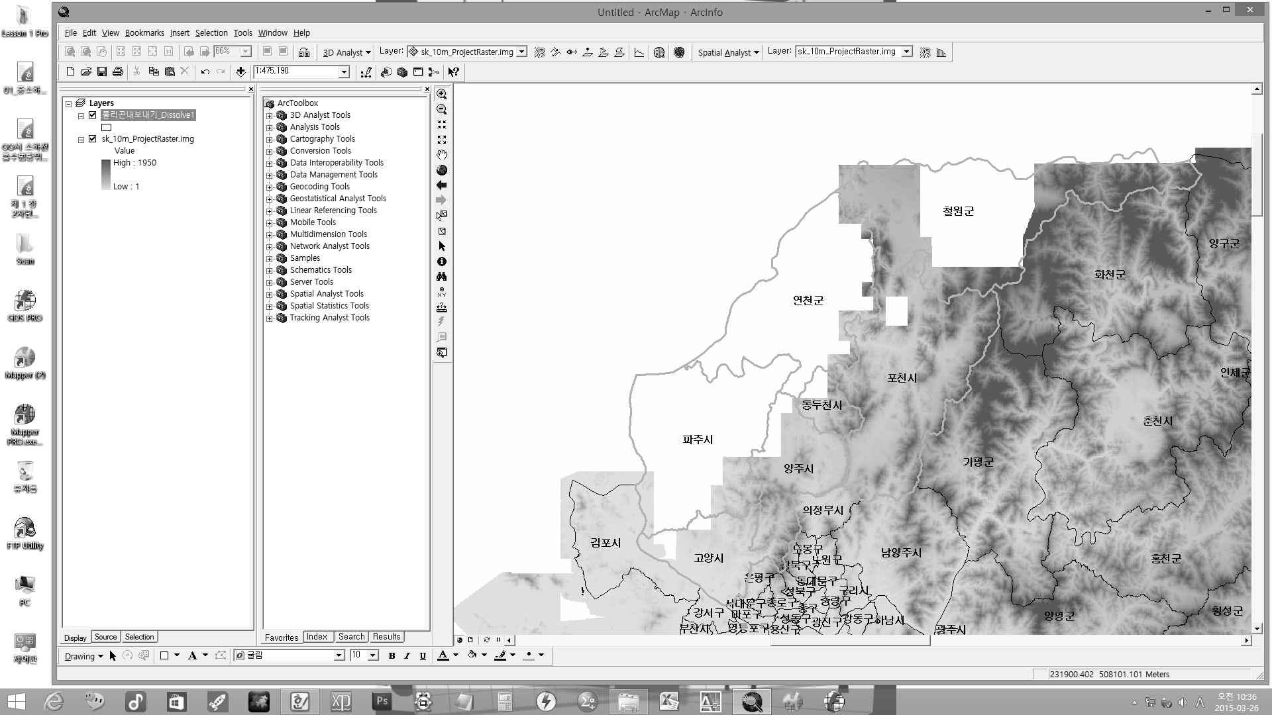Click the Fixed Zoom Out icon
This screenshot has height=715, width=1272.
click(x=442, y=140)
